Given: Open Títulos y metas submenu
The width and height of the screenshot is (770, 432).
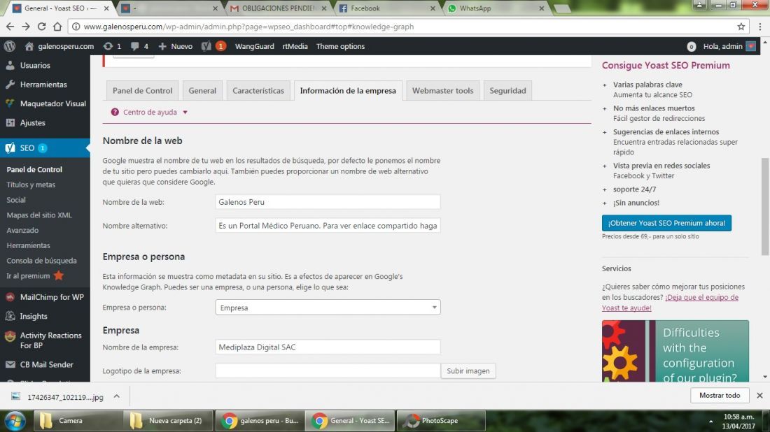Looking at the screenshot, I should click(x=31, y=185).
